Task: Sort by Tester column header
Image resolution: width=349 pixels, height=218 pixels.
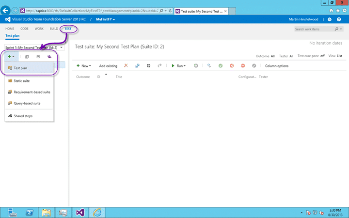Action: pos(263,77)
